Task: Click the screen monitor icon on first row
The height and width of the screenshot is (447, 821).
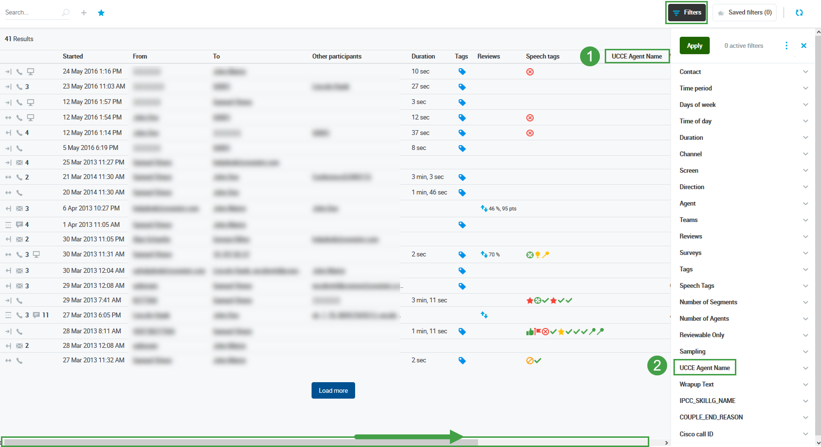Action: (x=30, y=72)
